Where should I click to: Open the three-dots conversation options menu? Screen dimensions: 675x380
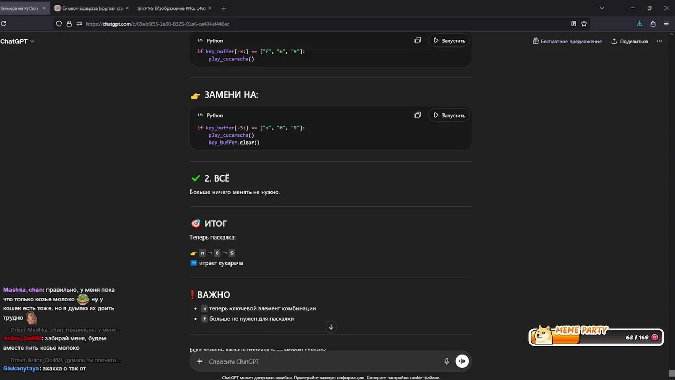659,41
